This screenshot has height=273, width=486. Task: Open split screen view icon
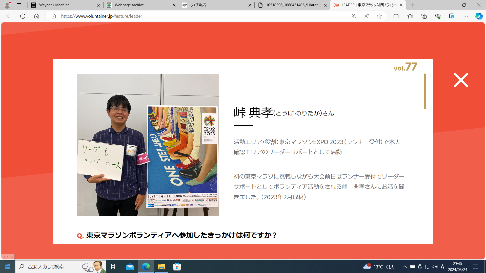click(396, 16)
